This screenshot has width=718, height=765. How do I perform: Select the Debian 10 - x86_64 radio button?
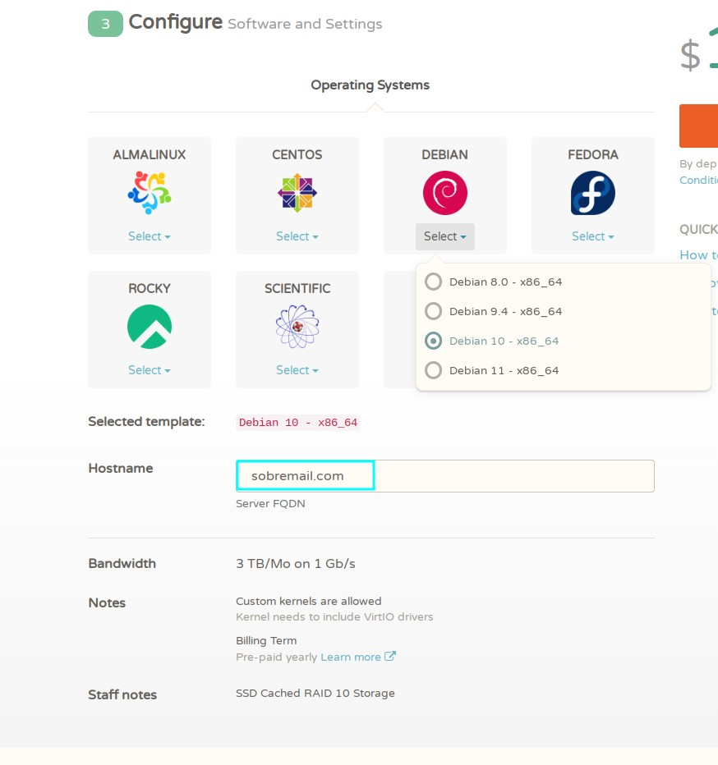[433, 341]
